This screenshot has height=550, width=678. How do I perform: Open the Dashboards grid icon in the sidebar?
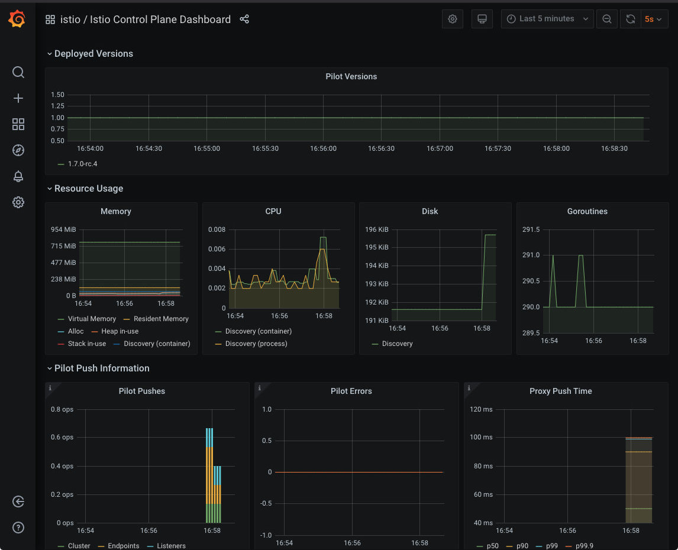(x=18, y=124)
